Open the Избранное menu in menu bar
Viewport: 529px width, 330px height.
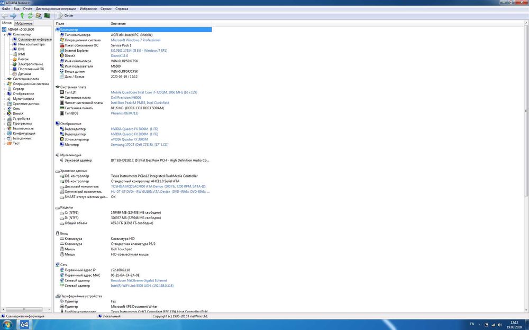(88, 9)
